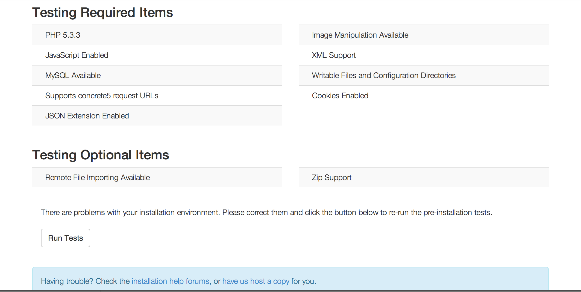
Task: Follow the 'have us host a copy' link
Action: point(256,281)
